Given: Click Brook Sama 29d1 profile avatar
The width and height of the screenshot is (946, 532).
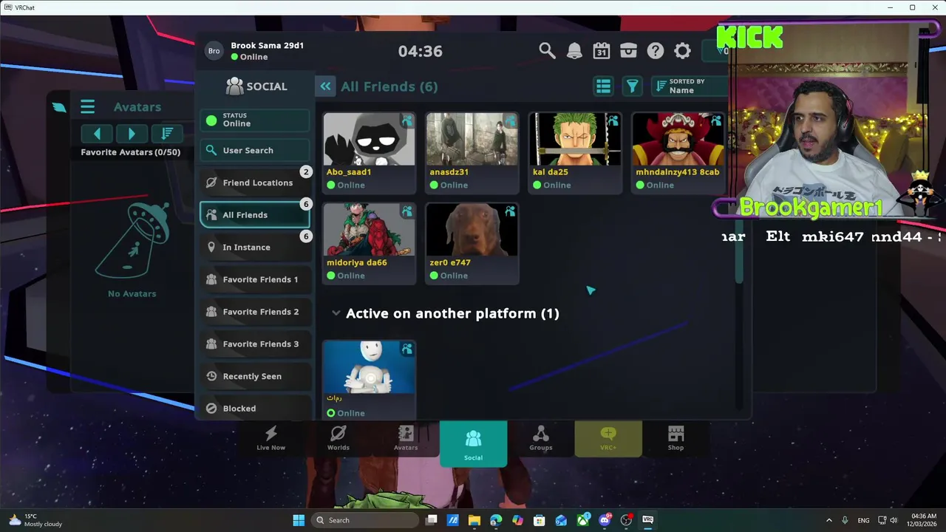Looking at the screenshot, I should tap(214, 51).
